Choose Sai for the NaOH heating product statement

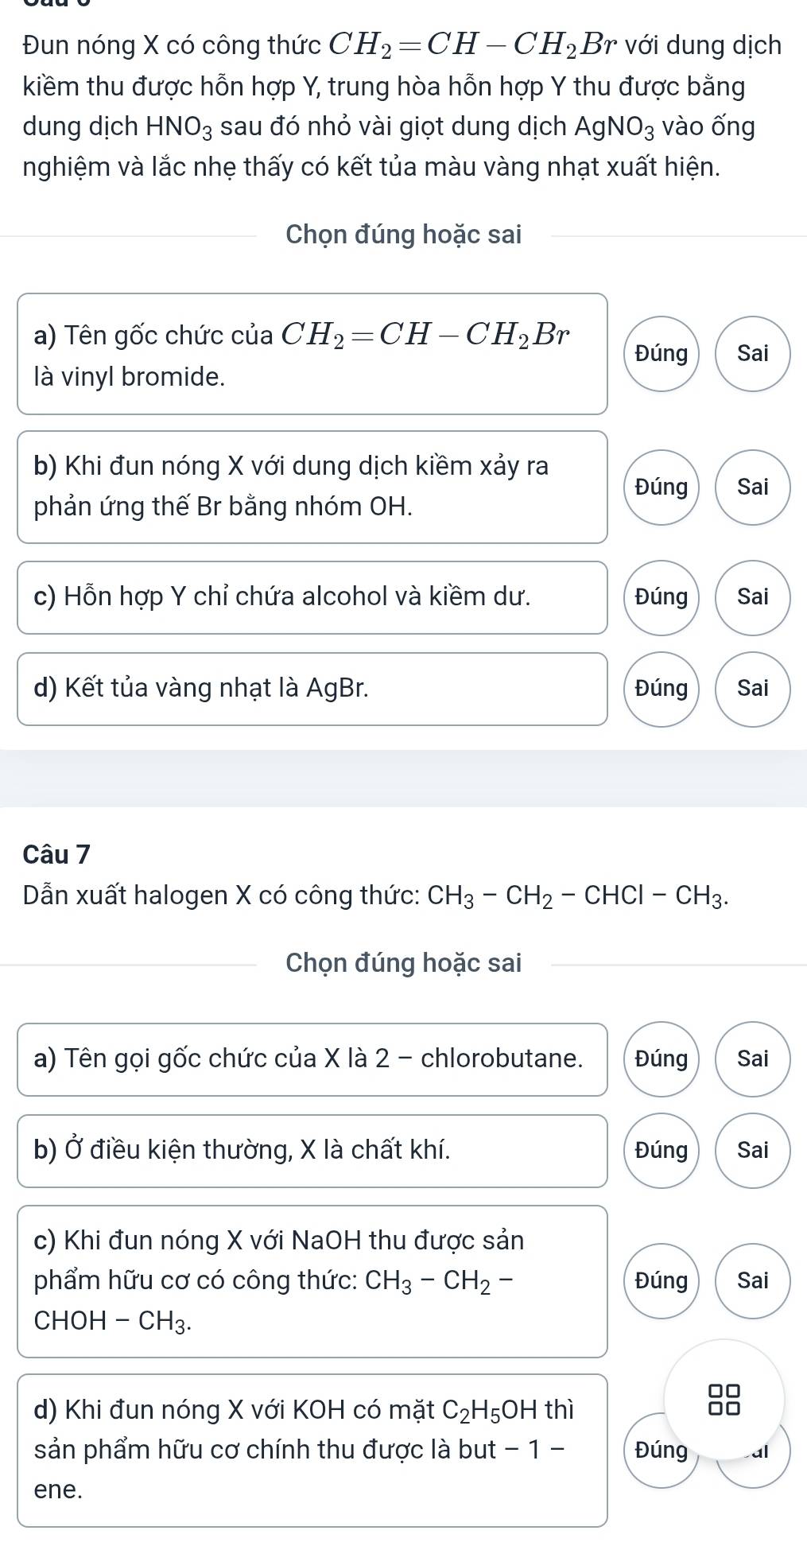point(753,1281)
